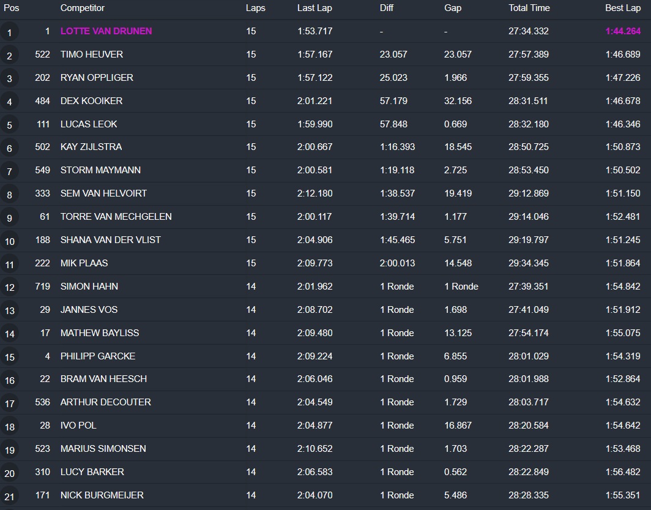Open Lucy Barker's competitor entry
This screenshot has height=510, width=651.
coord(92,472)
